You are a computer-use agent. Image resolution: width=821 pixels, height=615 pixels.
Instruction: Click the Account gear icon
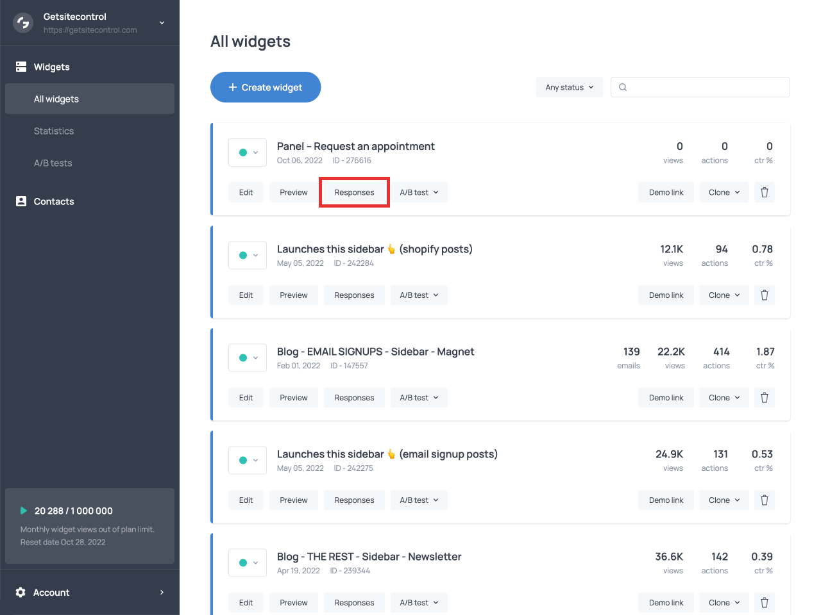21,592
